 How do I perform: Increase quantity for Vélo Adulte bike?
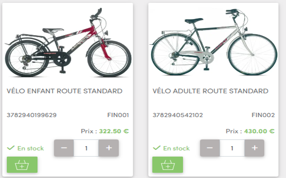(x=254, y=148)
